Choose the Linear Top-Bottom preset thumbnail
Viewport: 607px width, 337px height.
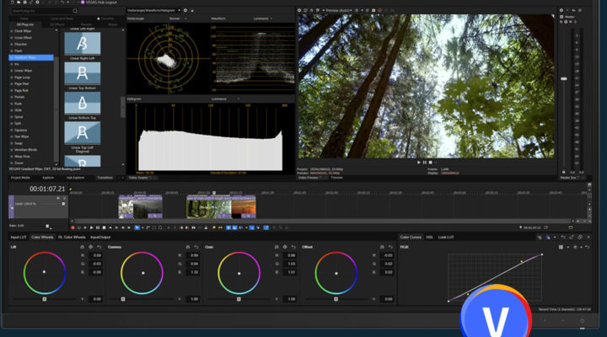[82, 73]
